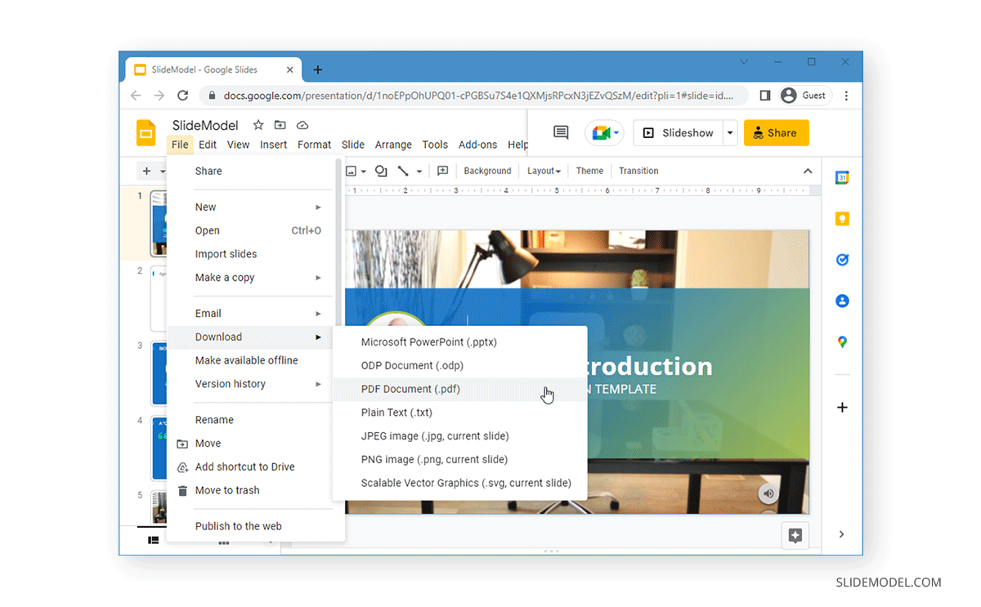Open the Guest profile button

pos(805,96)
